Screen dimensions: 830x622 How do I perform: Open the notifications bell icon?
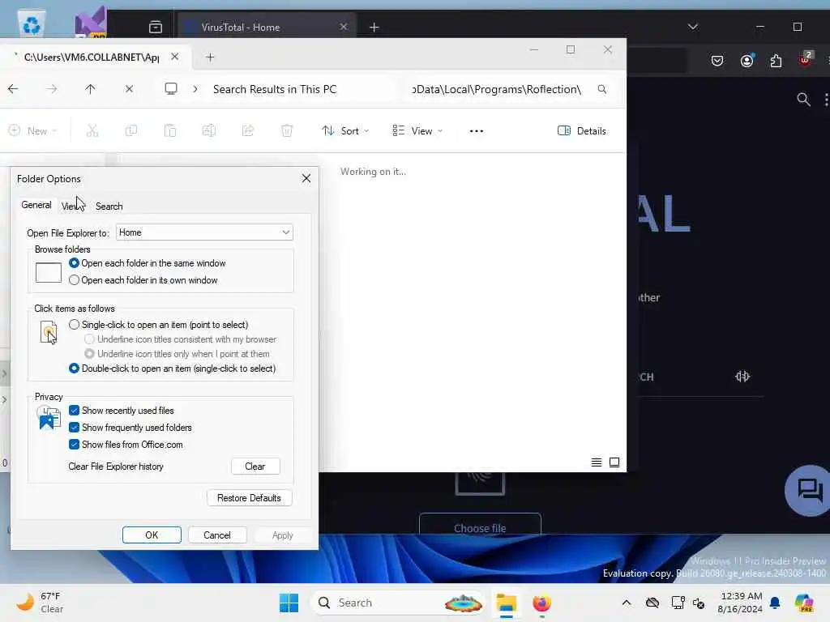[x=775, y=603]
